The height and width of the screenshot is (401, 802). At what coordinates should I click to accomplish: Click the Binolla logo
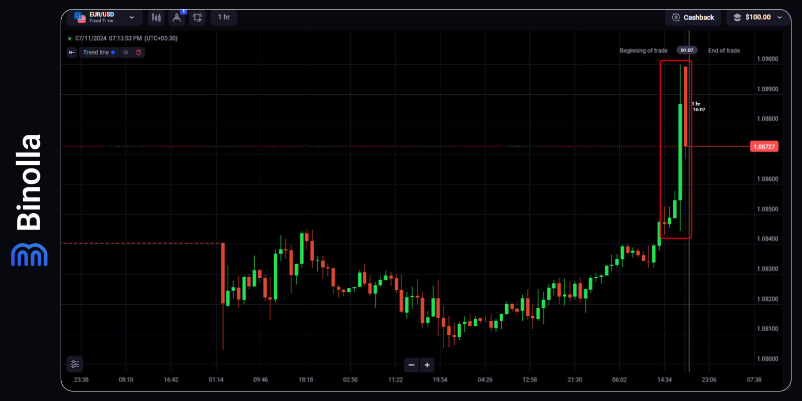[29, 200]
